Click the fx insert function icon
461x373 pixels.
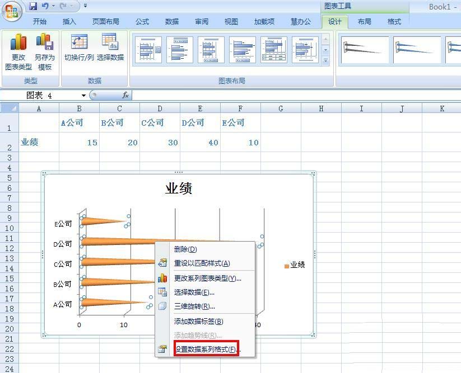[125, 96]
